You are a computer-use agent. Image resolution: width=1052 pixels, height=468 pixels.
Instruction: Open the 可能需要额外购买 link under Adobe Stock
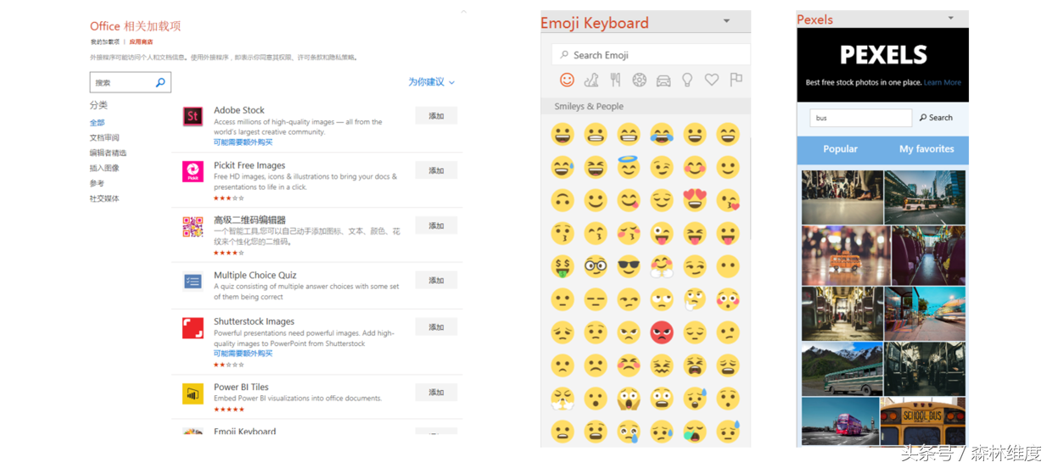243,142
